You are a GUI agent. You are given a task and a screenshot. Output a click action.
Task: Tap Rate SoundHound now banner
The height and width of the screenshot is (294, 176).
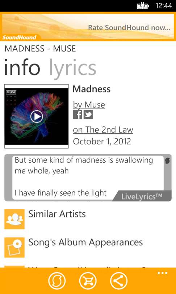[x=88, y=26]
